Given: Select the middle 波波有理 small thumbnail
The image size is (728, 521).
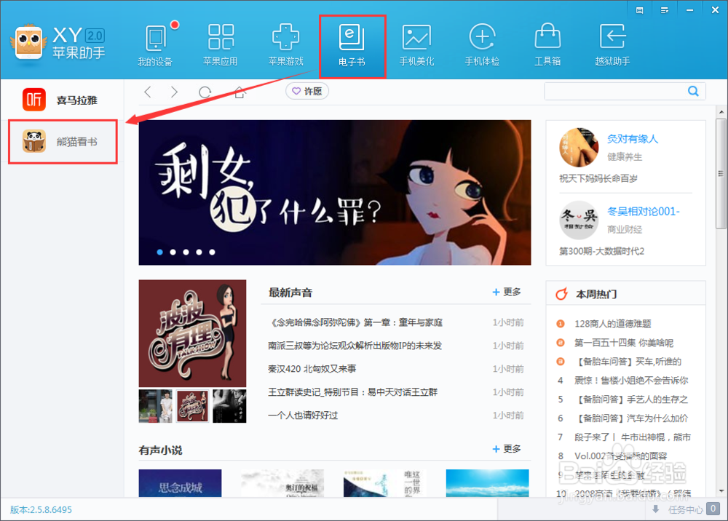Looking at the screenshot, I should [193, 406].
